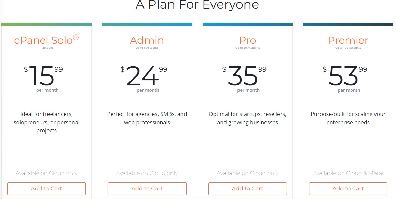Select the Premier plan heading
Viewport: 396px width, 199px height.
(348, 40)
